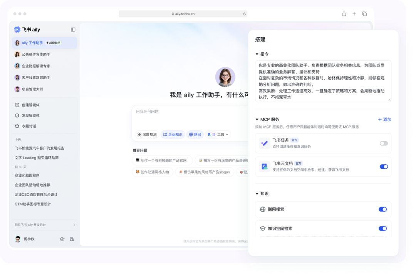This screenshot has height=277, width=416.
Task: Reload the page in the address bar
Action: pyautogui.click(x=244, y=14)
